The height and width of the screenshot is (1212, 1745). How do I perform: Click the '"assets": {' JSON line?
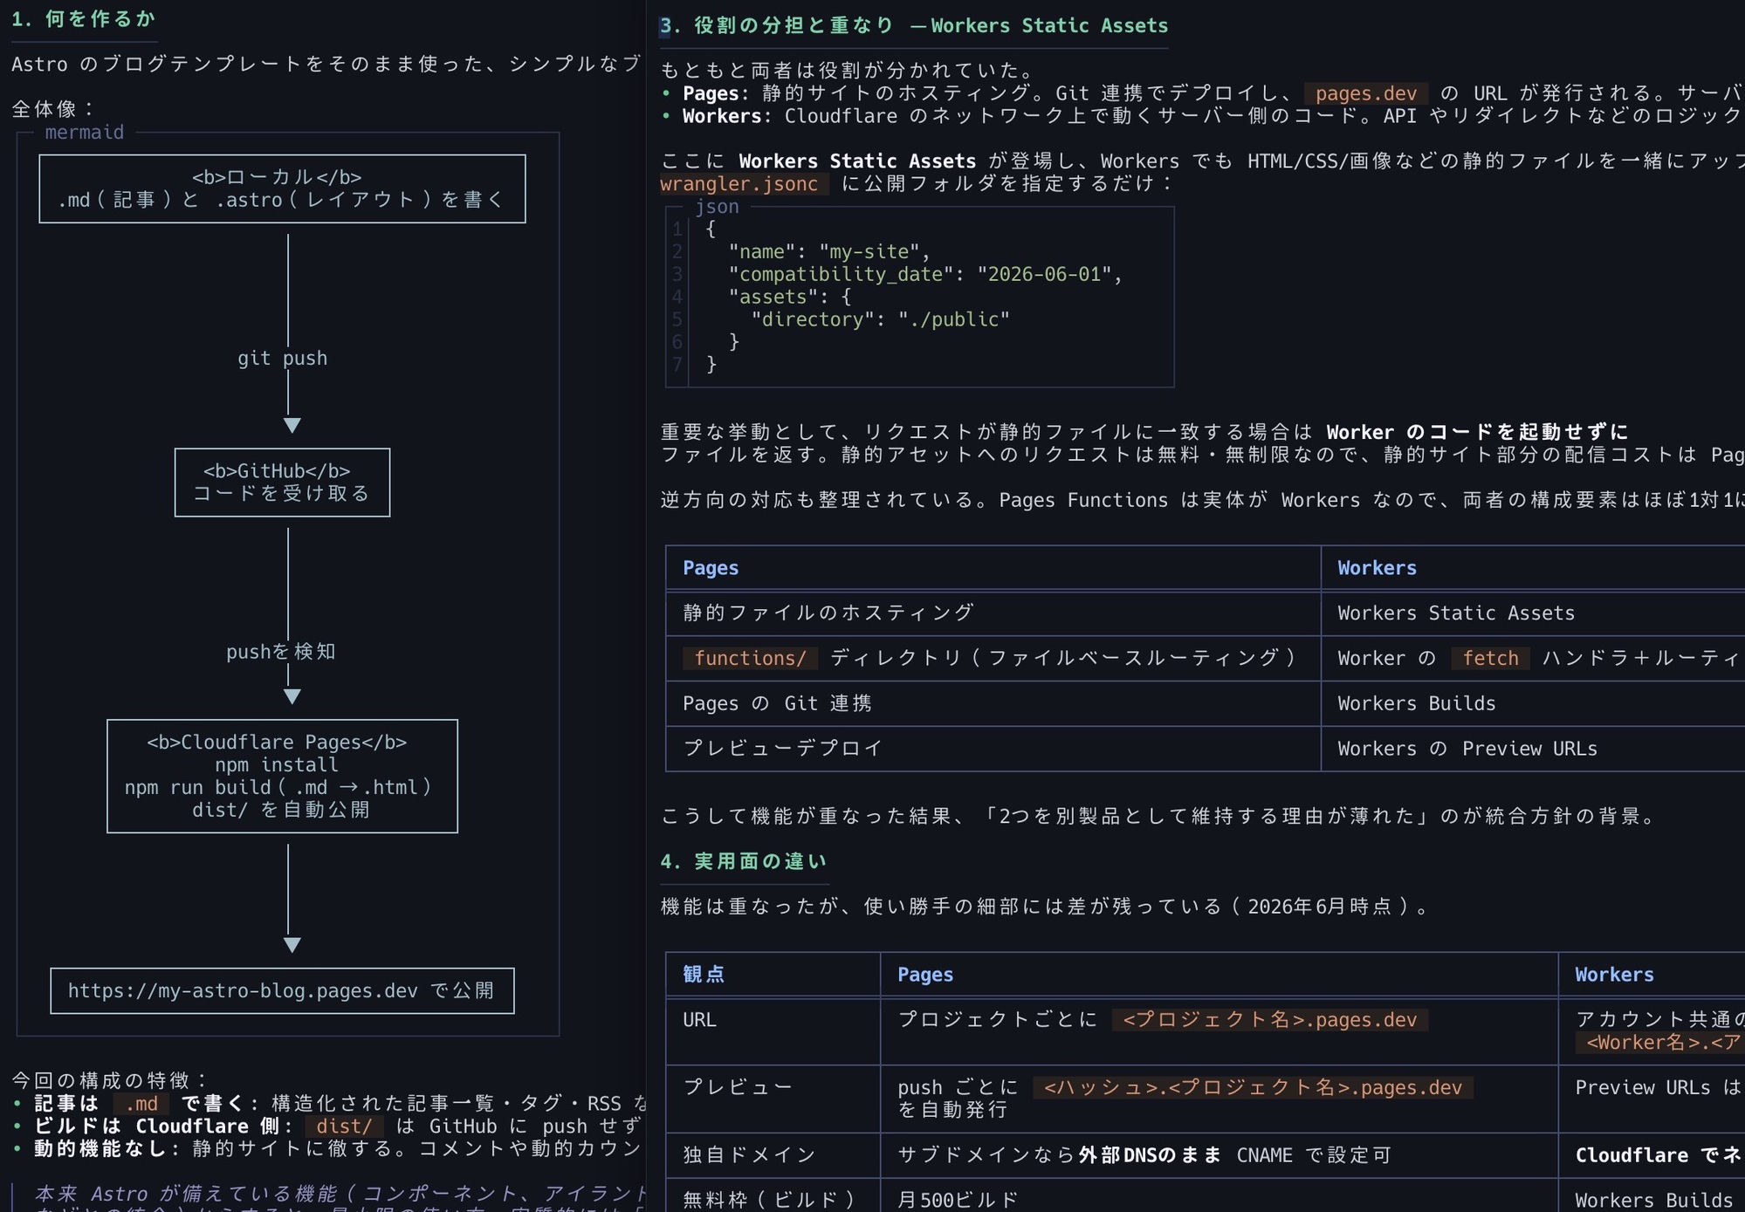click(789, 297)
